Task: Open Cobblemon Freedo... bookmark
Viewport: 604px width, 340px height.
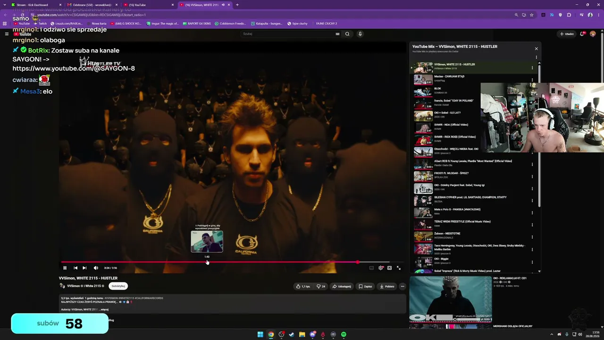Action: 230,24
